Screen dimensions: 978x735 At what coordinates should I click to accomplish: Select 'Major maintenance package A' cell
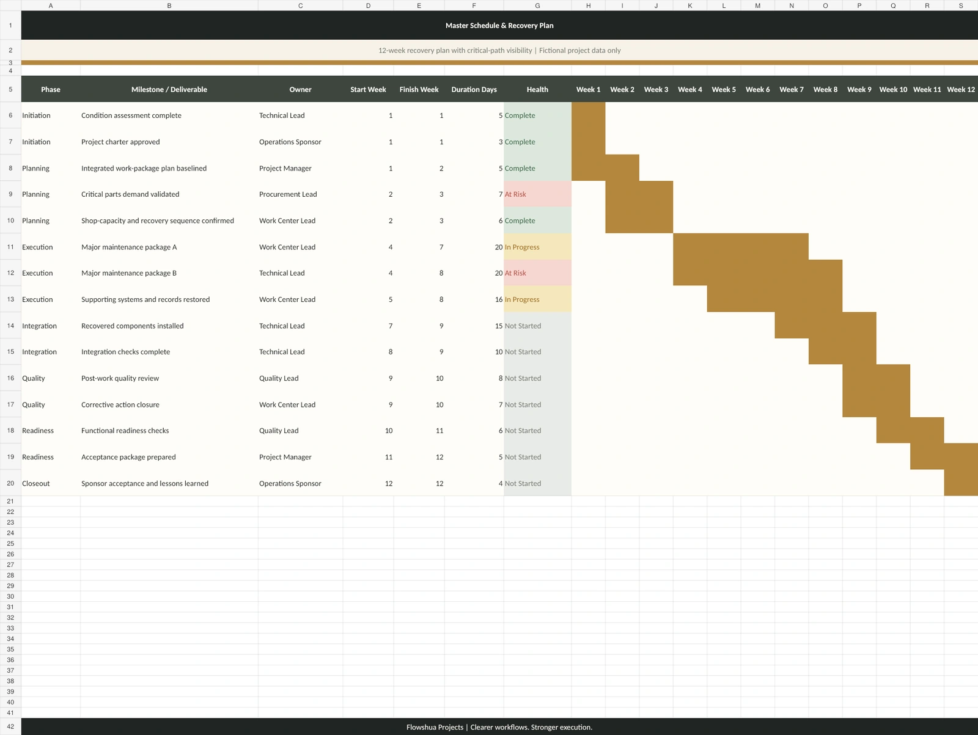(169, 247)
